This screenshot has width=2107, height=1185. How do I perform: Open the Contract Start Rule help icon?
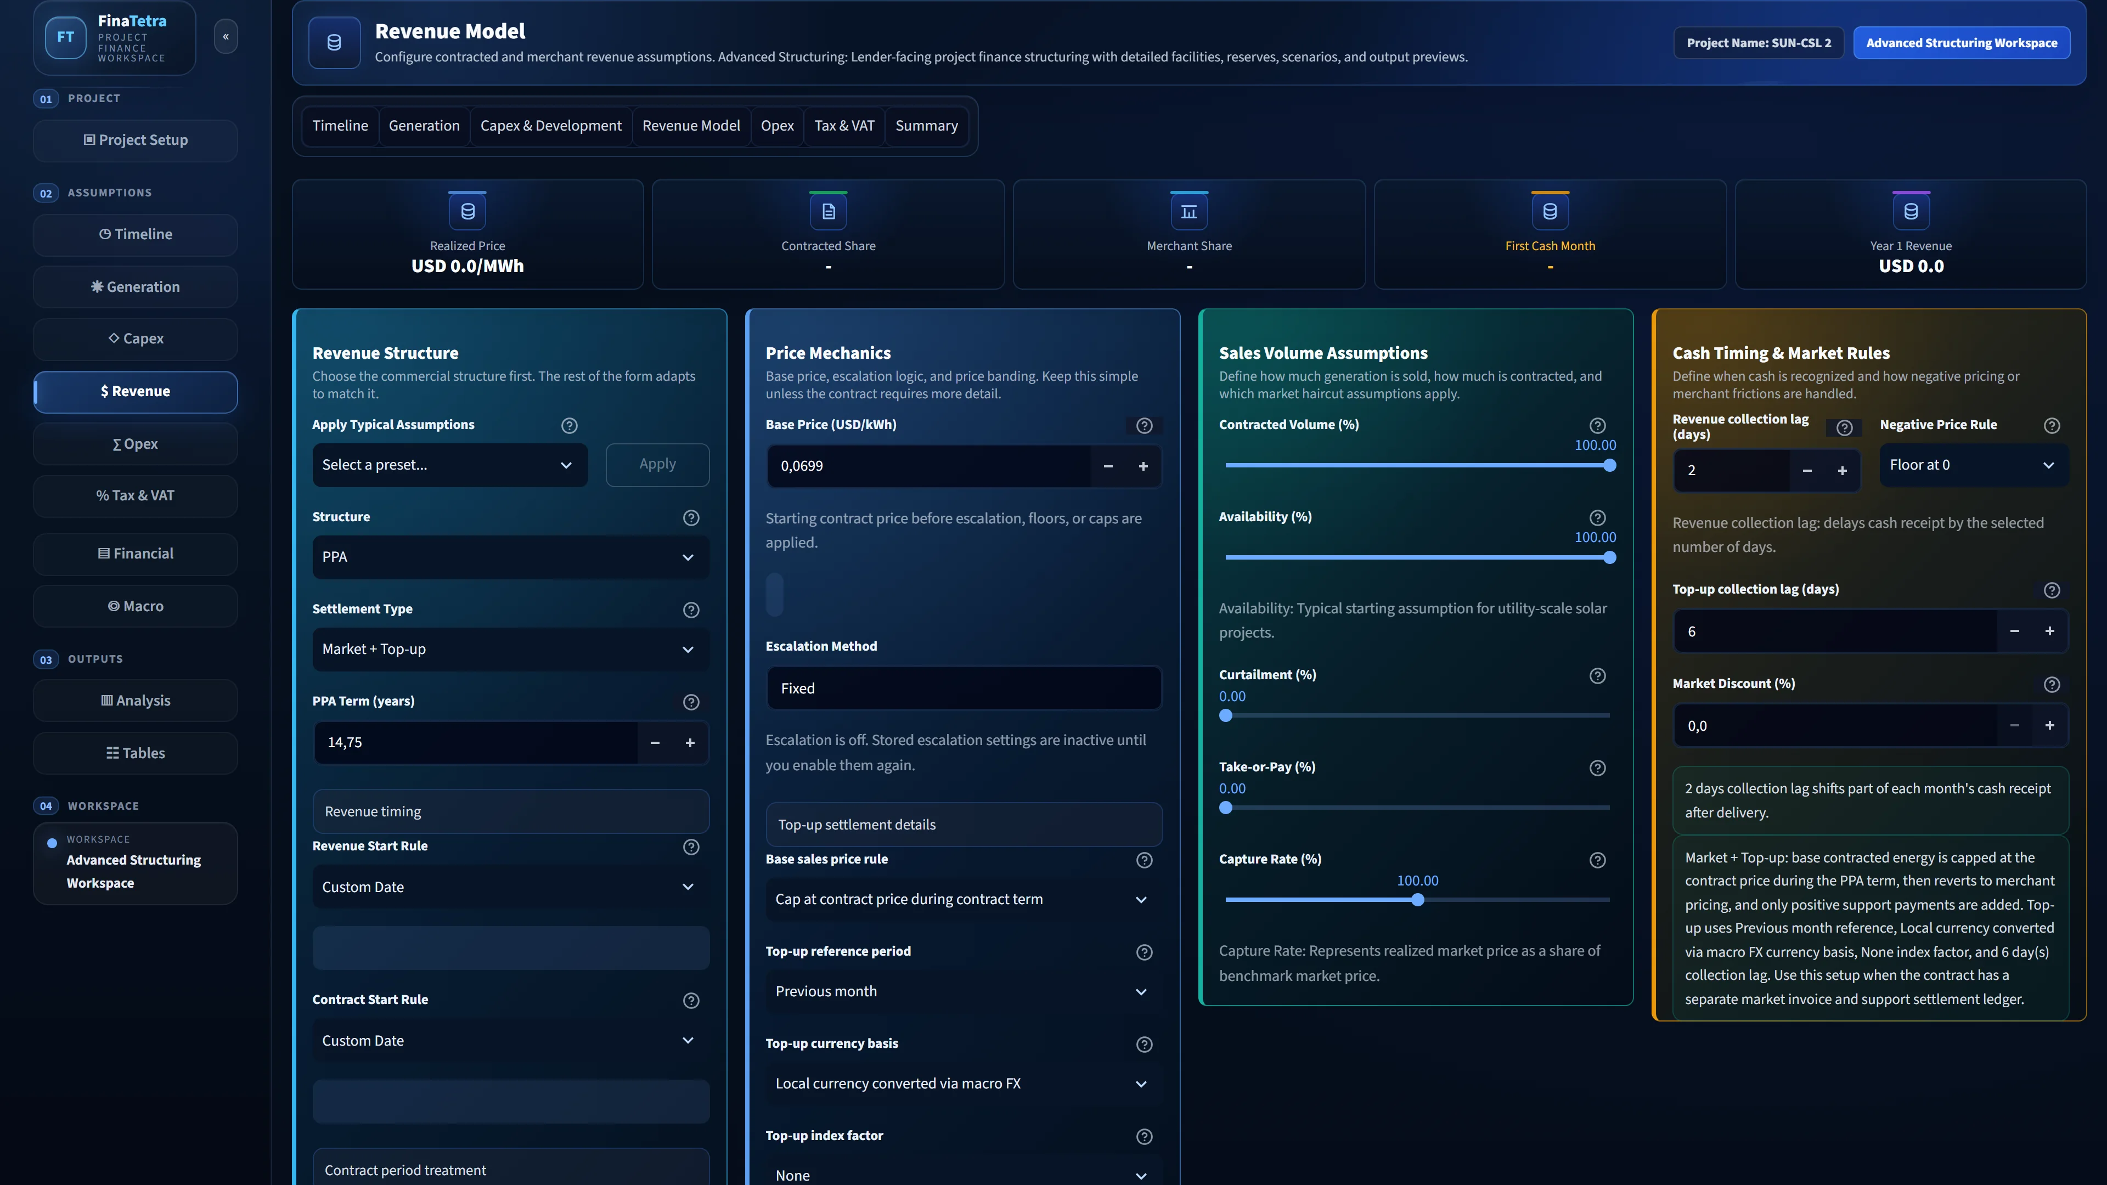point(691,1001)
